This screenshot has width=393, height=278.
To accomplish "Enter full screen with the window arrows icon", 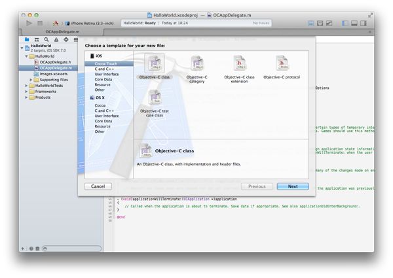I will pyautogui.click(x=370, y=15).
